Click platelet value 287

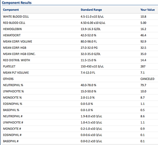tap(143, 66)
